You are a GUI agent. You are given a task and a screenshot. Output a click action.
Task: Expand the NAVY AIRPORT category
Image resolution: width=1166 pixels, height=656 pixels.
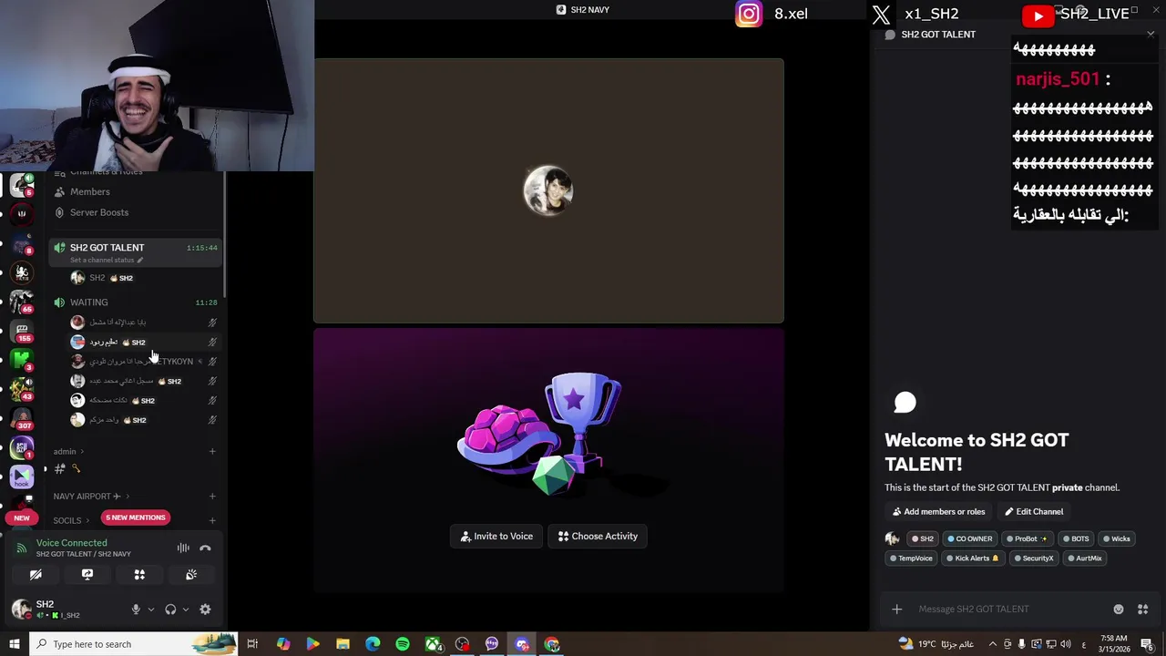pyautogui.click(x=91, y=497)
